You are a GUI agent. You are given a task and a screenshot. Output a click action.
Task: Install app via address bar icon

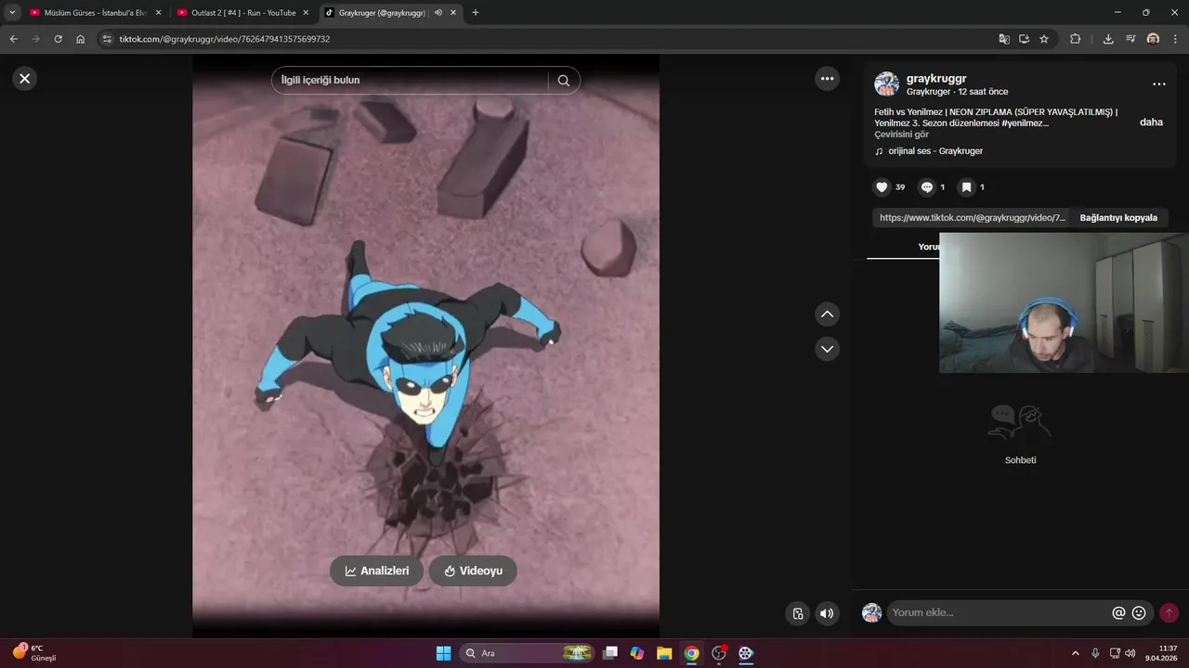(x=1024, y=39)
